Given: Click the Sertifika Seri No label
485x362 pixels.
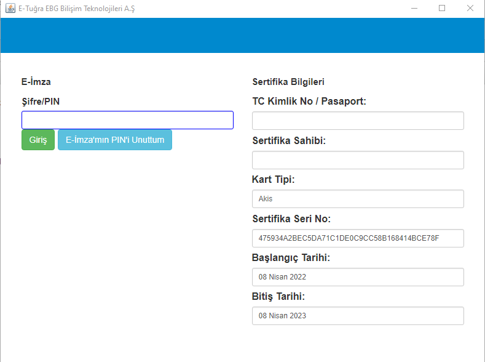Looking at the screenshot, I should point(291,219).
